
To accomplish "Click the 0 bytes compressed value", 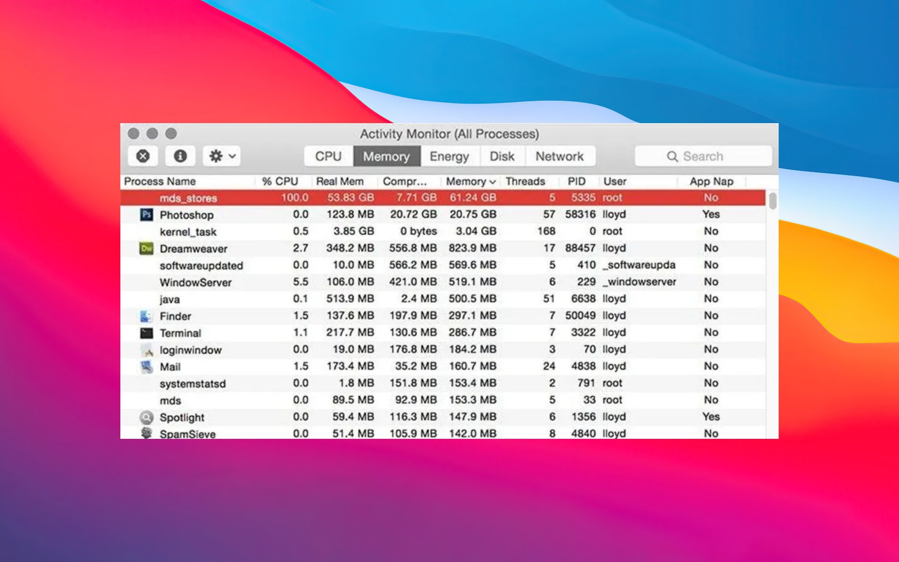I will [x=418, y=231].
